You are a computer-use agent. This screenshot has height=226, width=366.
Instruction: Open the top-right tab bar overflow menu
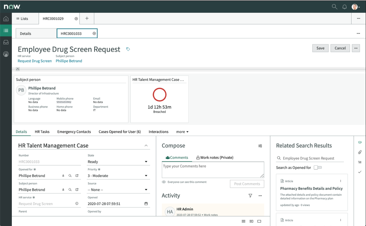359,18
